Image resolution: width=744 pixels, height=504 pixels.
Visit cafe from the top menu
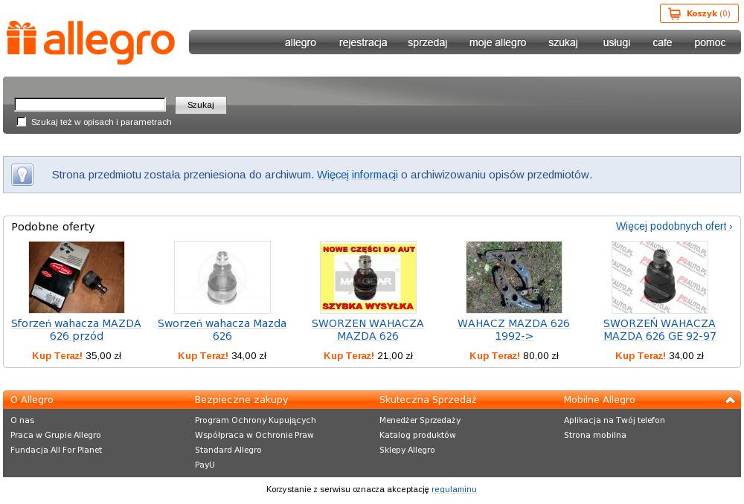pos(662,42)
